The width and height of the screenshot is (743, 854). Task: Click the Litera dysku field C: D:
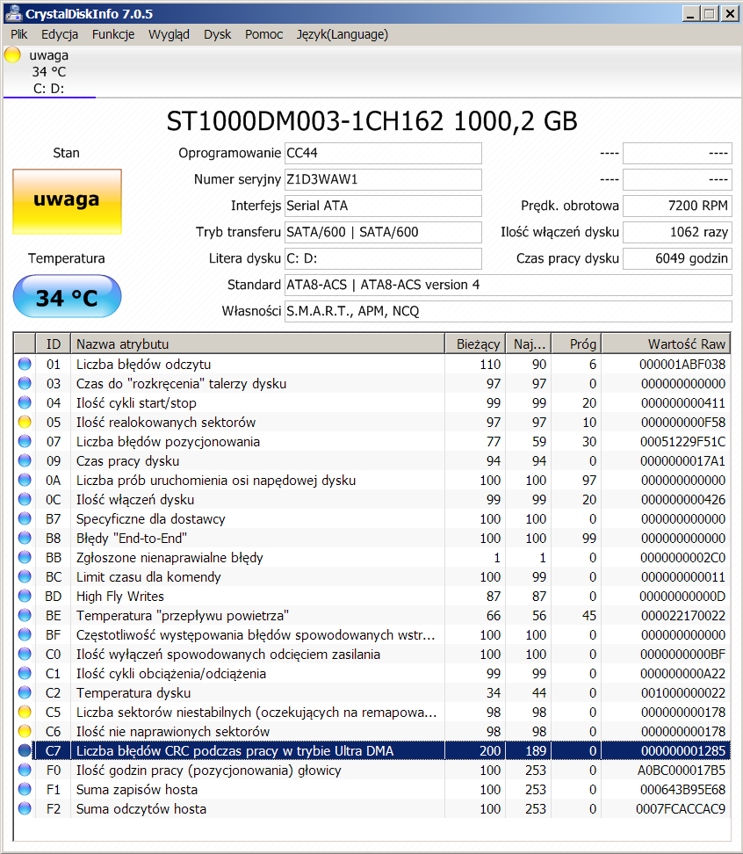383,258
